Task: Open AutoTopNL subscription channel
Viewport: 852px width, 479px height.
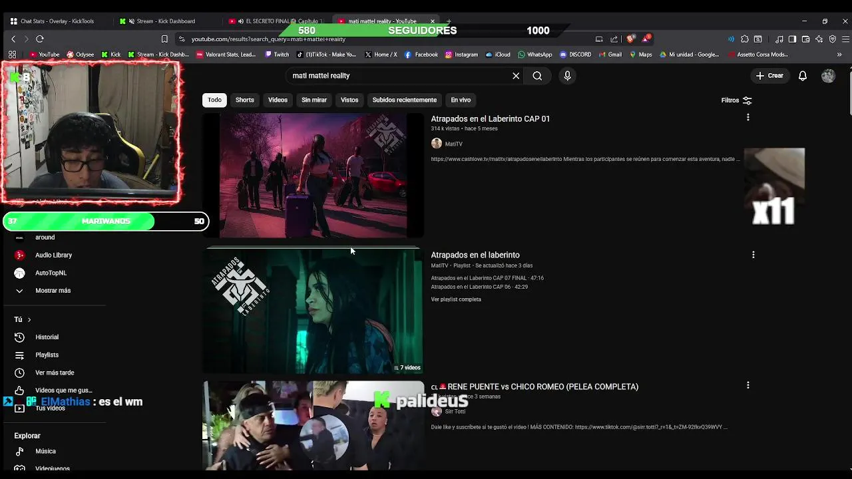Action: coord(51,273)
